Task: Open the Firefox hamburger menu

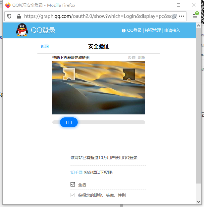Action: (x=195, y=17)
